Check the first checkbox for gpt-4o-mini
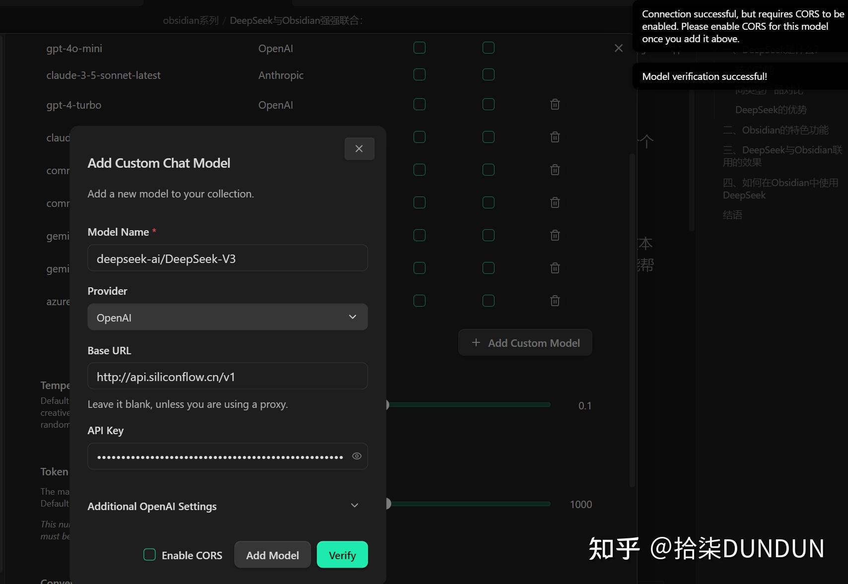The width and height of the screenshot is (848, 584). [419, 48]
